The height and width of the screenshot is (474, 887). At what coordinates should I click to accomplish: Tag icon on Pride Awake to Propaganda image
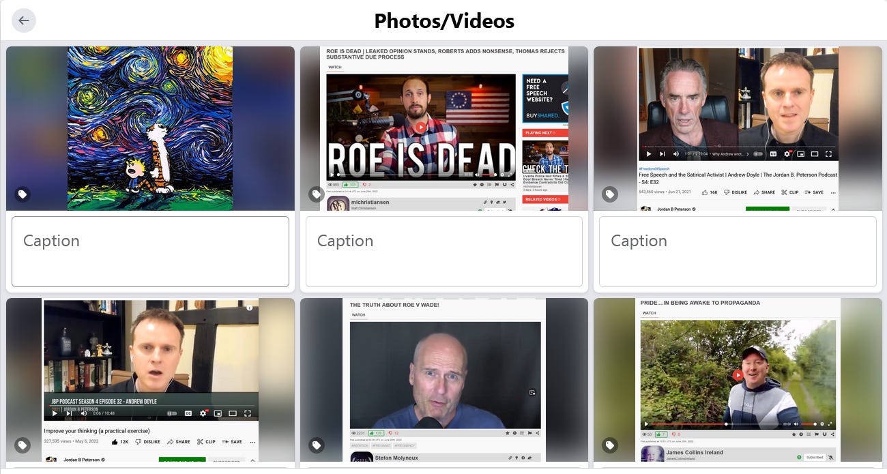tap(610, 445)
